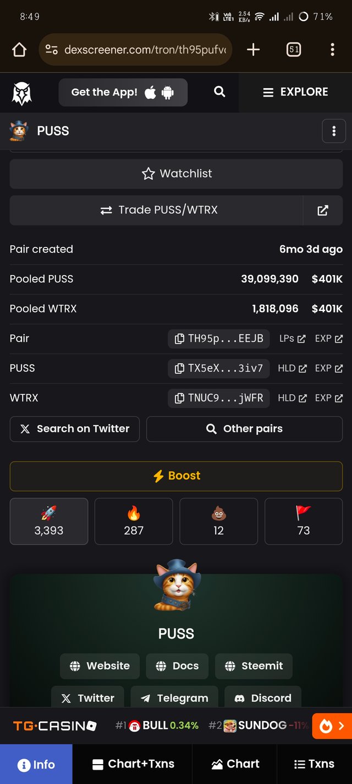Expand the EXPLORE hamburger menu
352x784 pixels.
[x=295, y=92]
